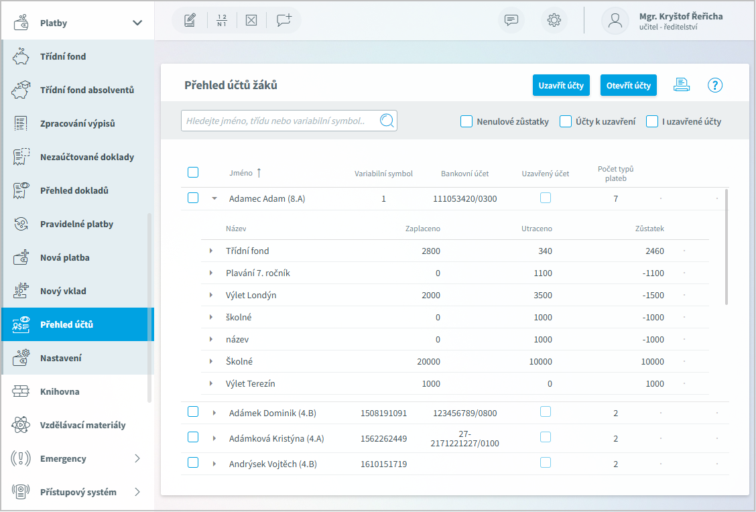Viewport: 756px width, 512px height.
Task: Toggle the Účty k uzavření checkbox
Action: [566, 121]
